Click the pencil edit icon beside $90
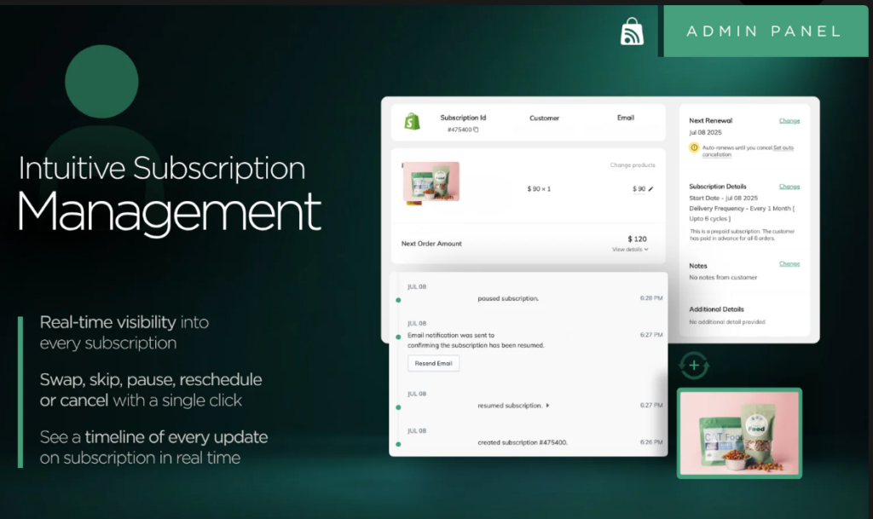The width and height of the screenshot is (873, 519). pos(650,189)
